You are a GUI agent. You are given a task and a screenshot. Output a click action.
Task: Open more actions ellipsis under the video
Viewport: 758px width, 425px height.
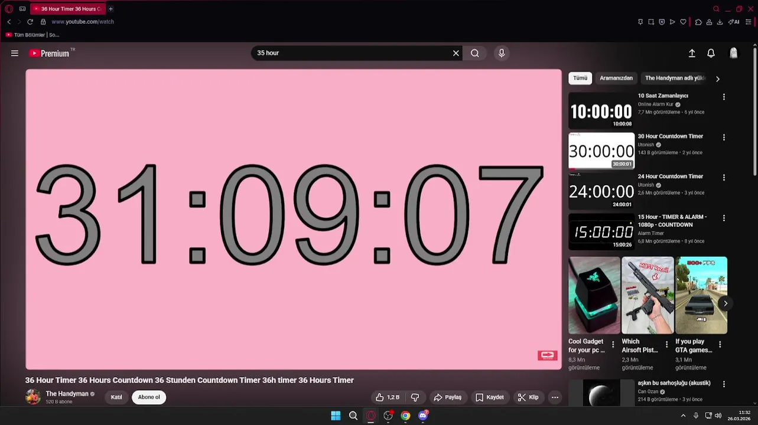pos(555,397)
